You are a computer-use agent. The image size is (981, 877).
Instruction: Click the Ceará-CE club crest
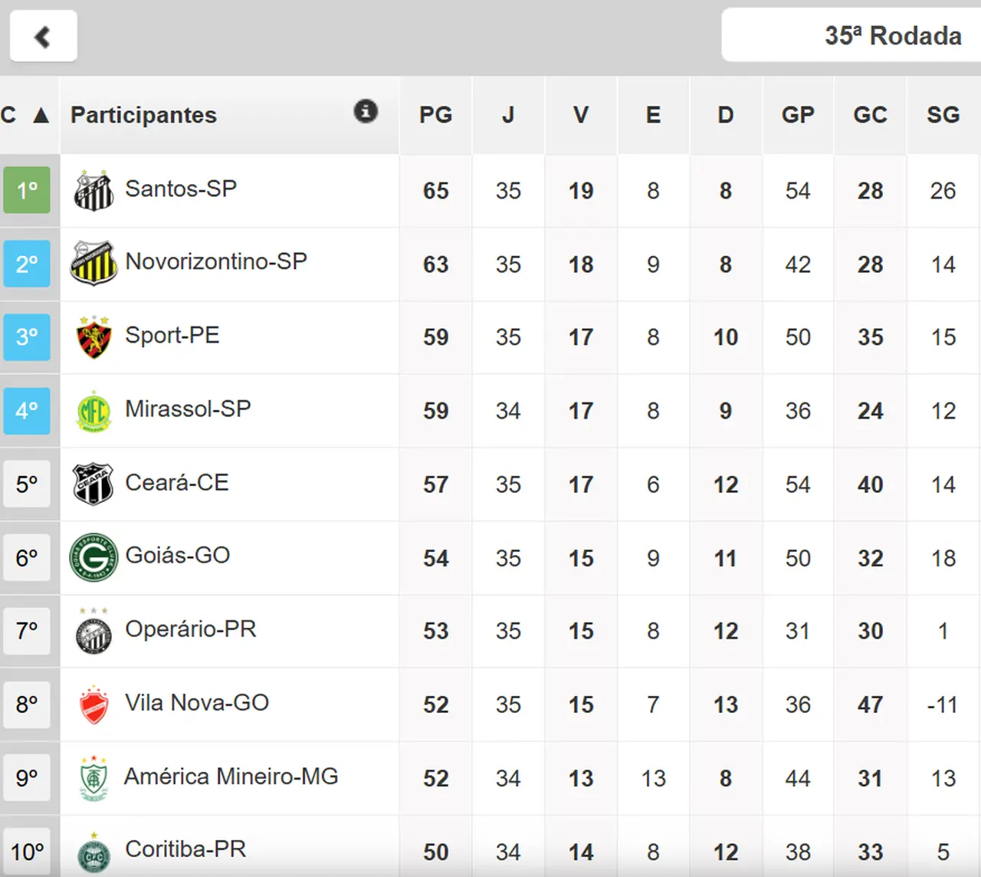click(94, 484)
